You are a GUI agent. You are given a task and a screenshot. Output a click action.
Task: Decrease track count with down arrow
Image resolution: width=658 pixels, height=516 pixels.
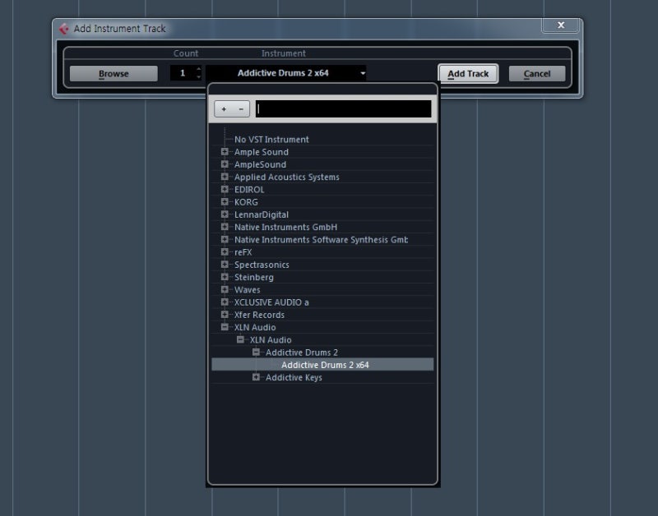click(x=198, y=76)
